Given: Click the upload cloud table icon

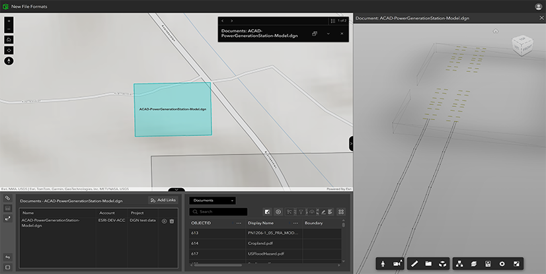Looking at the screenshot, I should coord(311,211).
